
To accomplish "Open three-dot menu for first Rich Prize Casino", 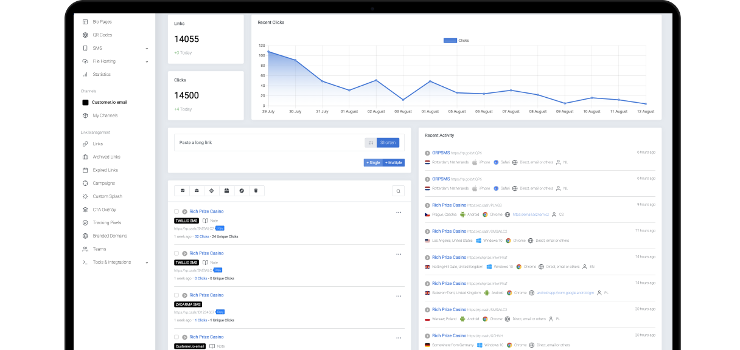I will 399,212.
